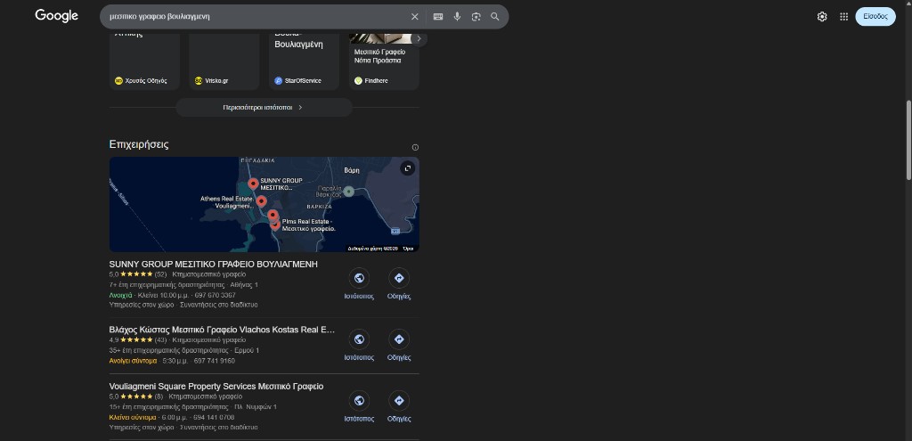Click the Ανοίγει σύντομα status text
The width and height of the screenshot is (912, 441).
coord(134,361)
